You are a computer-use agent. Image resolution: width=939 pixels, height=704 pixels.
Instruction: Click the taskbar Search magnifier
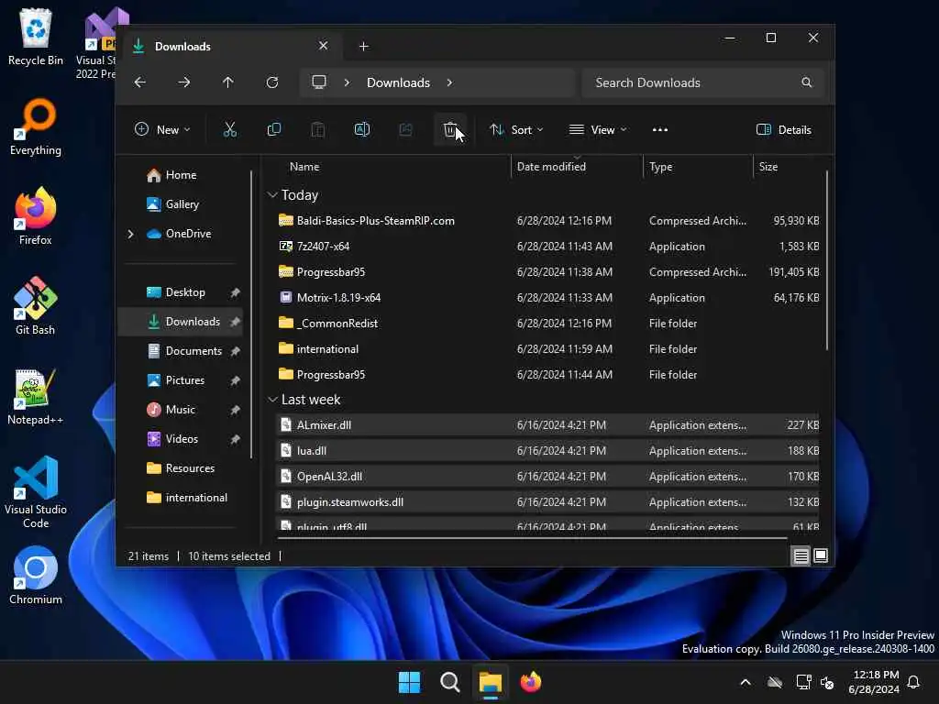pos(449,682)
